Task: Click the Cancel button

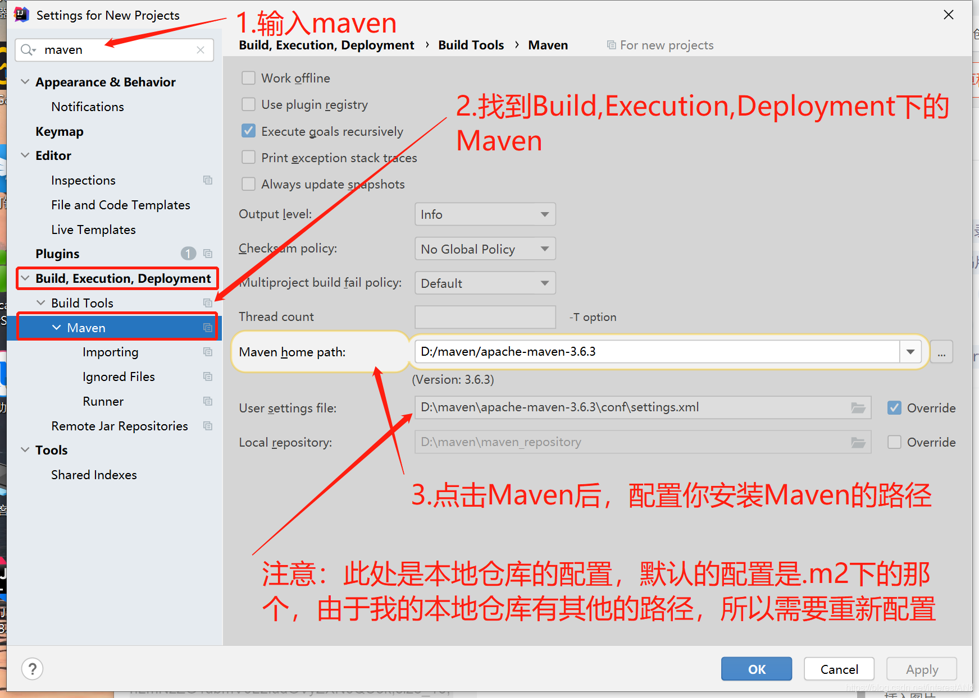Action: click(839, 669)
